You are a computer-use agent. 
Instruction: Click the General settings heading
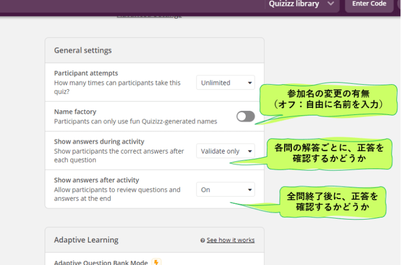[83, 51]
